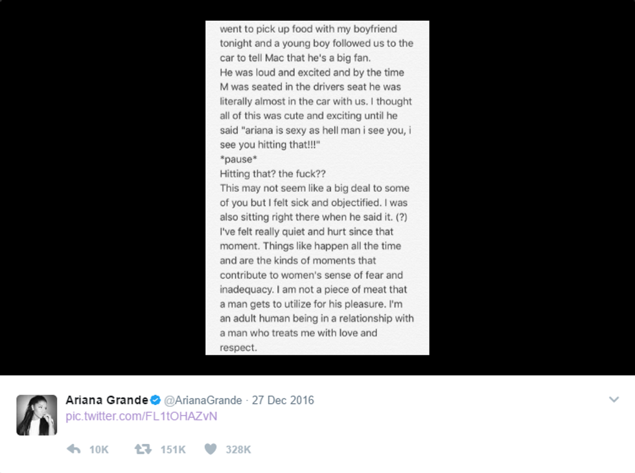
Task: Like the tweet with heart icon
Action: pos(211,449)
